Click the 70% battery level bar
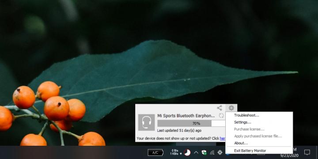This screenshot has height=159, width=318. click(x=191, y=123)
